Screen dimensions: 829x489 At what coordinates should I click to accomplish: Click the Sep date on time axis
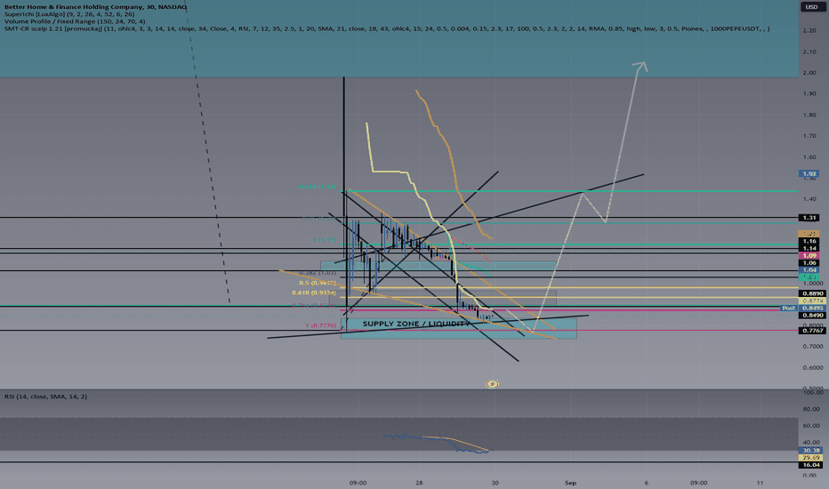click(x=570, y=483)
